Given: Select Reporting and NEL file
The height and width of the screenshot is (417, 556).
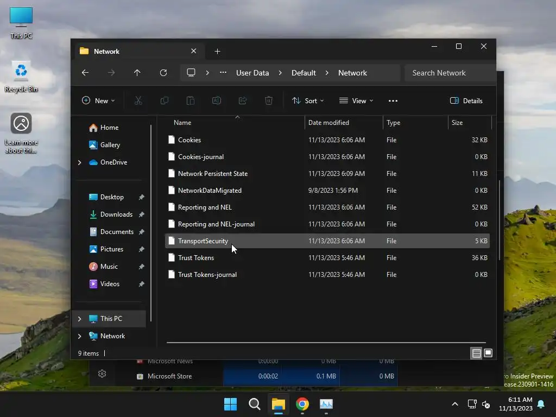Looking at the screenshot, I should (327, 207).
